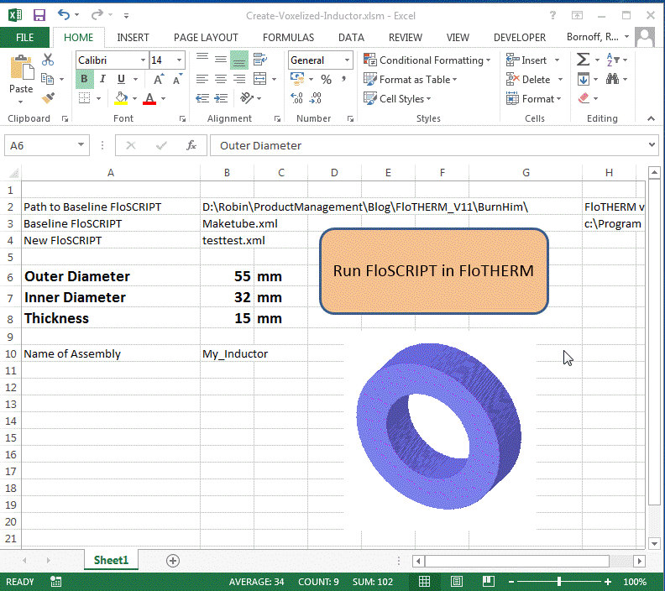Decrease decimal places
Screen dimensions: 665x591
click(316, 98)
